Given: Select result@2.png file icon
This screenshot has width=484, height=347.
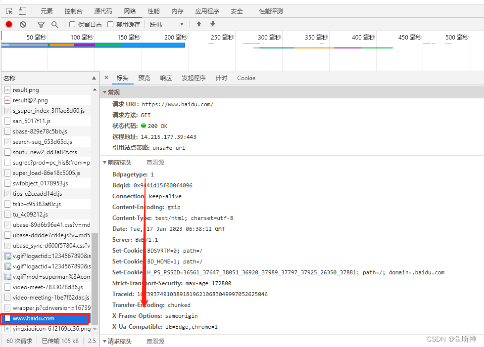Looking at the screenshot, I should point(7,100).
